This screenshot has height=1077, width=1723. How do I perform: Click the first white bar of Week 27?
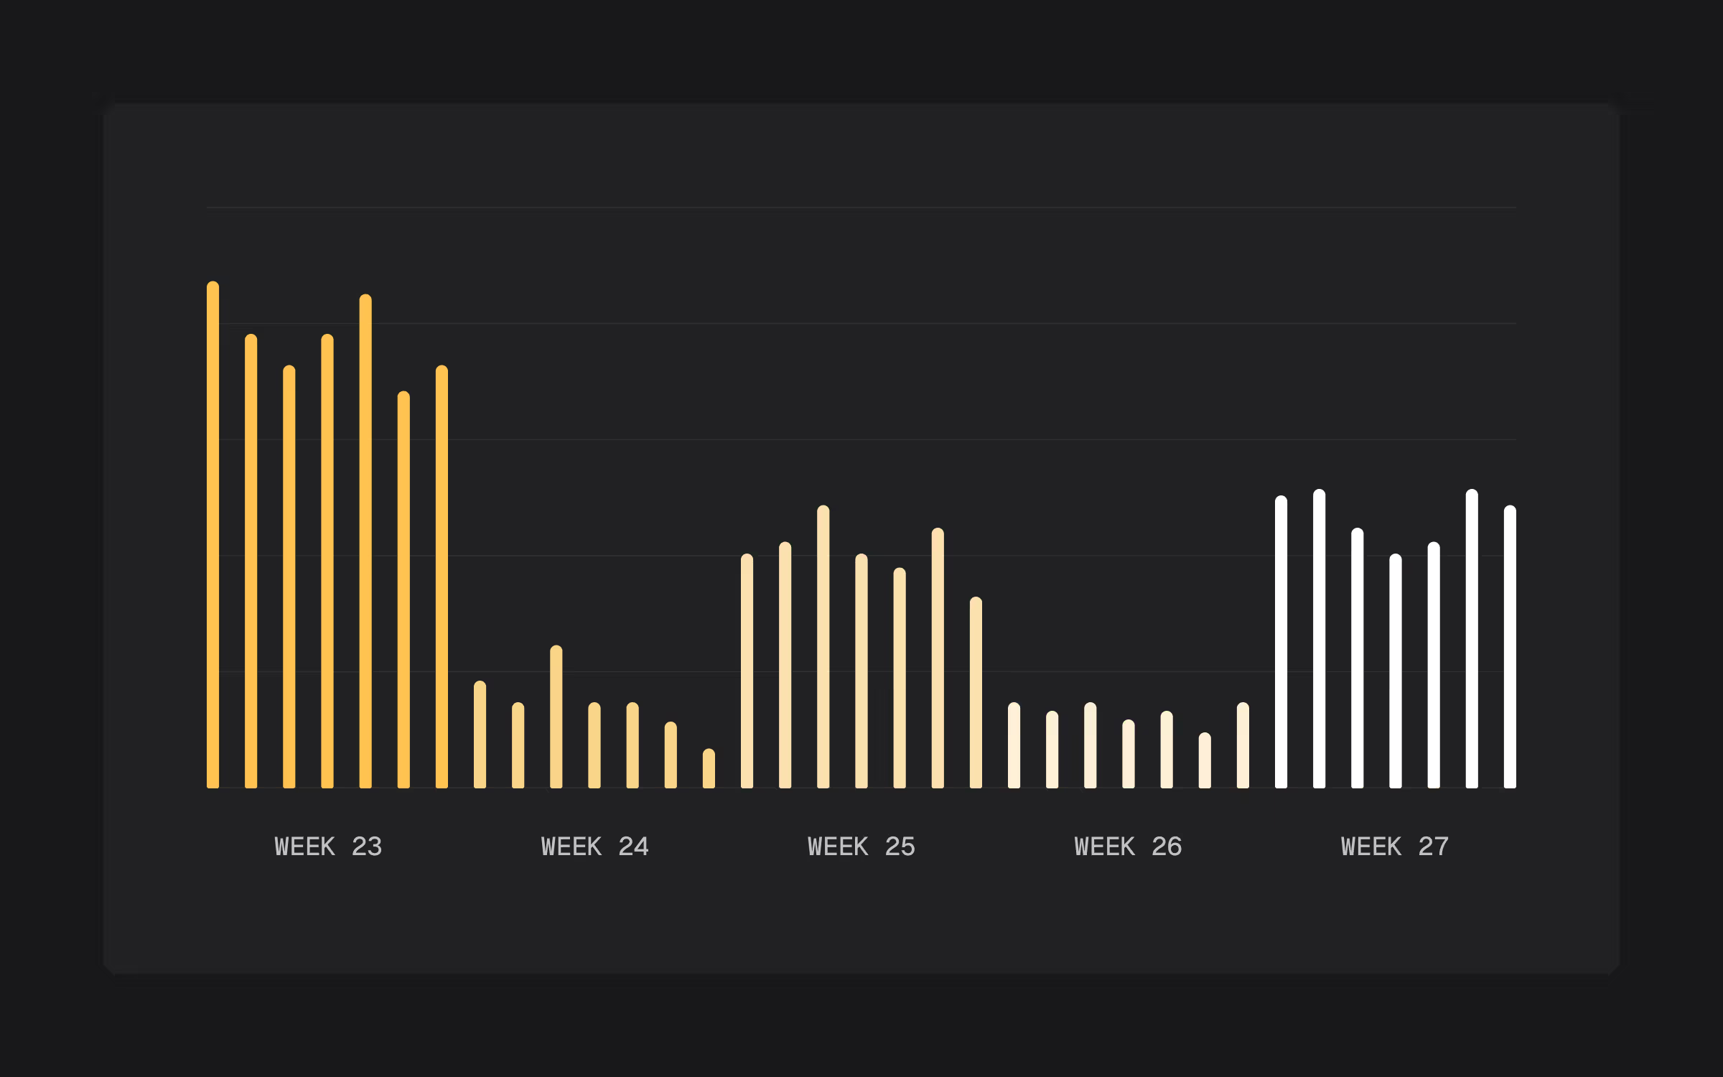click(1281, 641)
